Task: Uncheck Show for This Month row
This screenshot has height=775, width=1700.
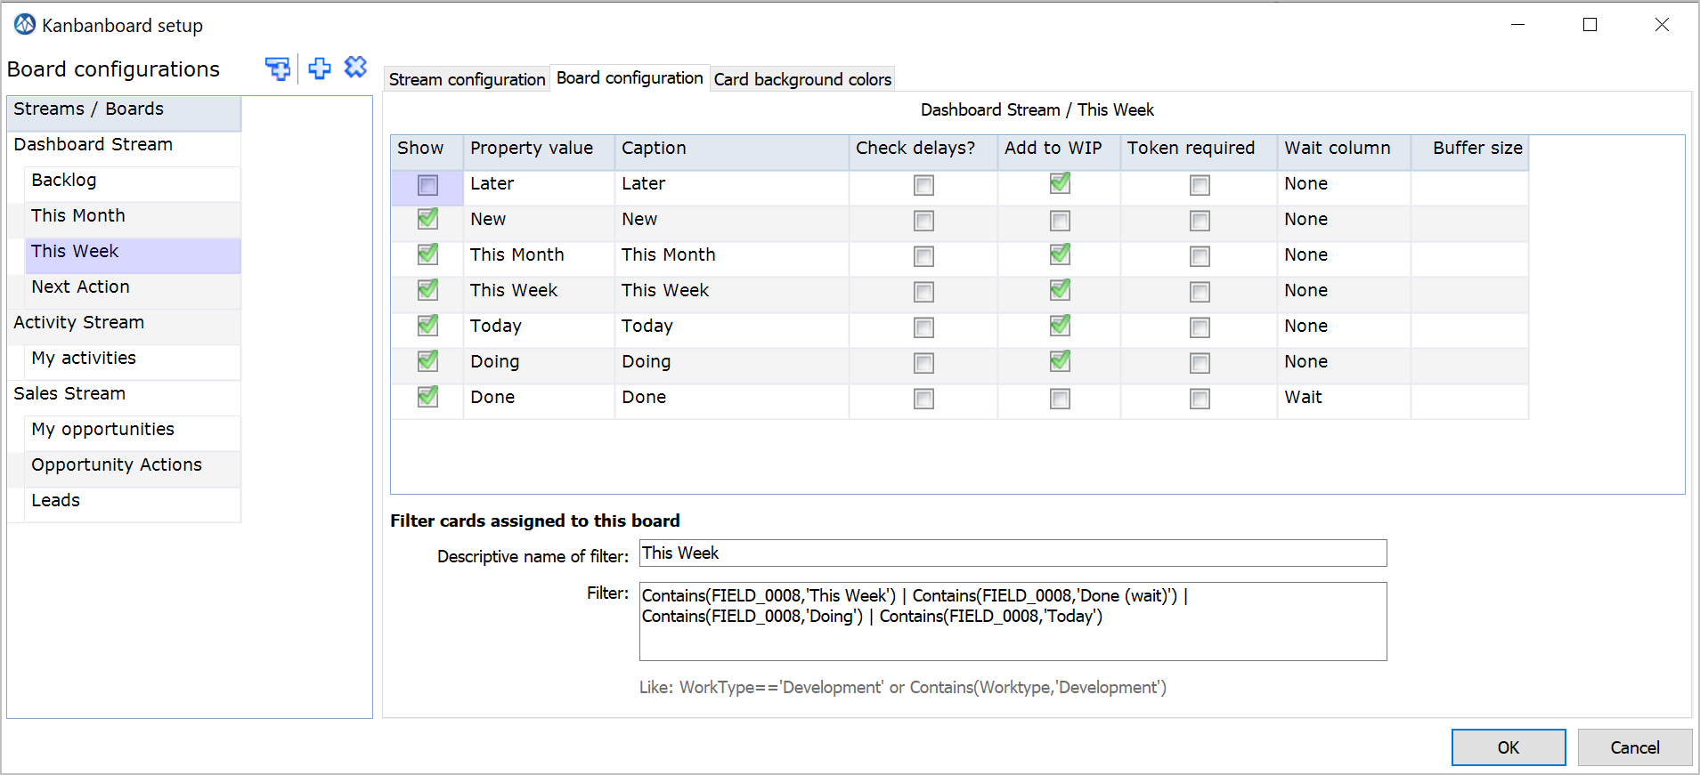Action: [427, 254]
